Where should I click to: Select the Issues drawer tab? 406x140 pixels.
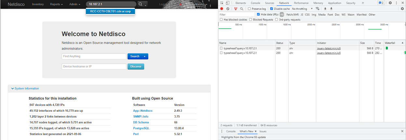[x=263, y=131]
